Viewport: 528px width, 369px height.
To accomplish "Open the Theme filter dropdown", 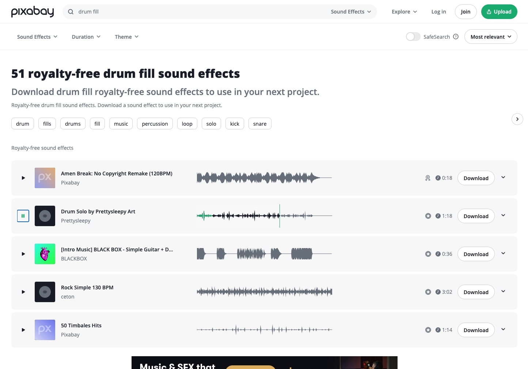I will click(x=126, y=37).
